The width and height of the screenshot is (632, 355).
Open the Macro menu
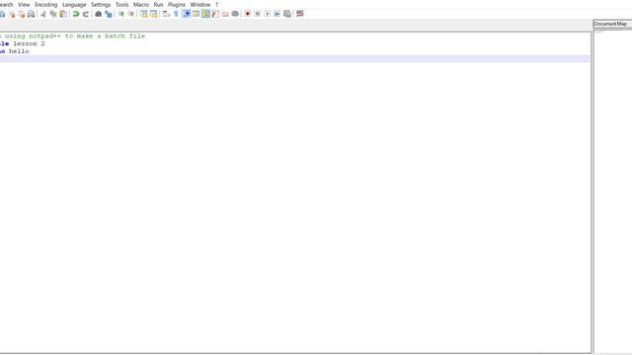tap(141, 4)
